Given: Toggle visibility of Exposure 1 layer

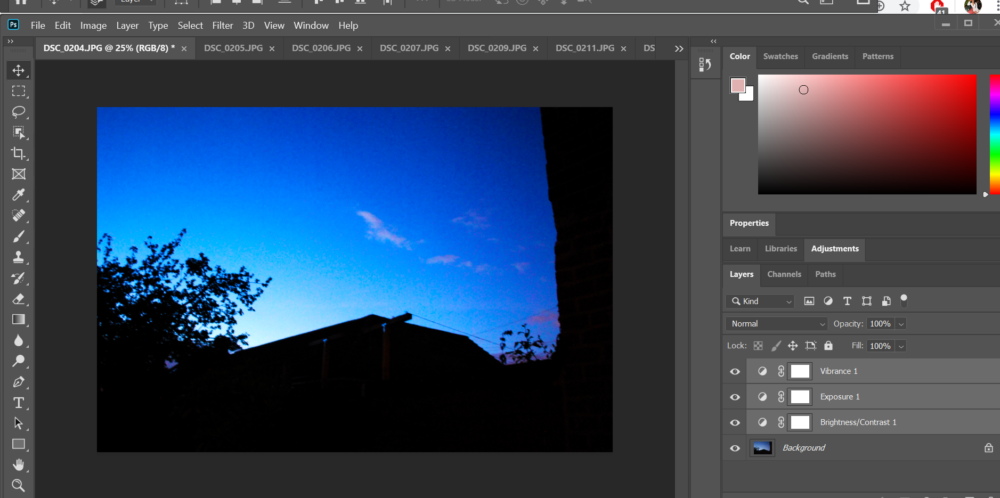Looking at the screenshot, I should point(735,397).
